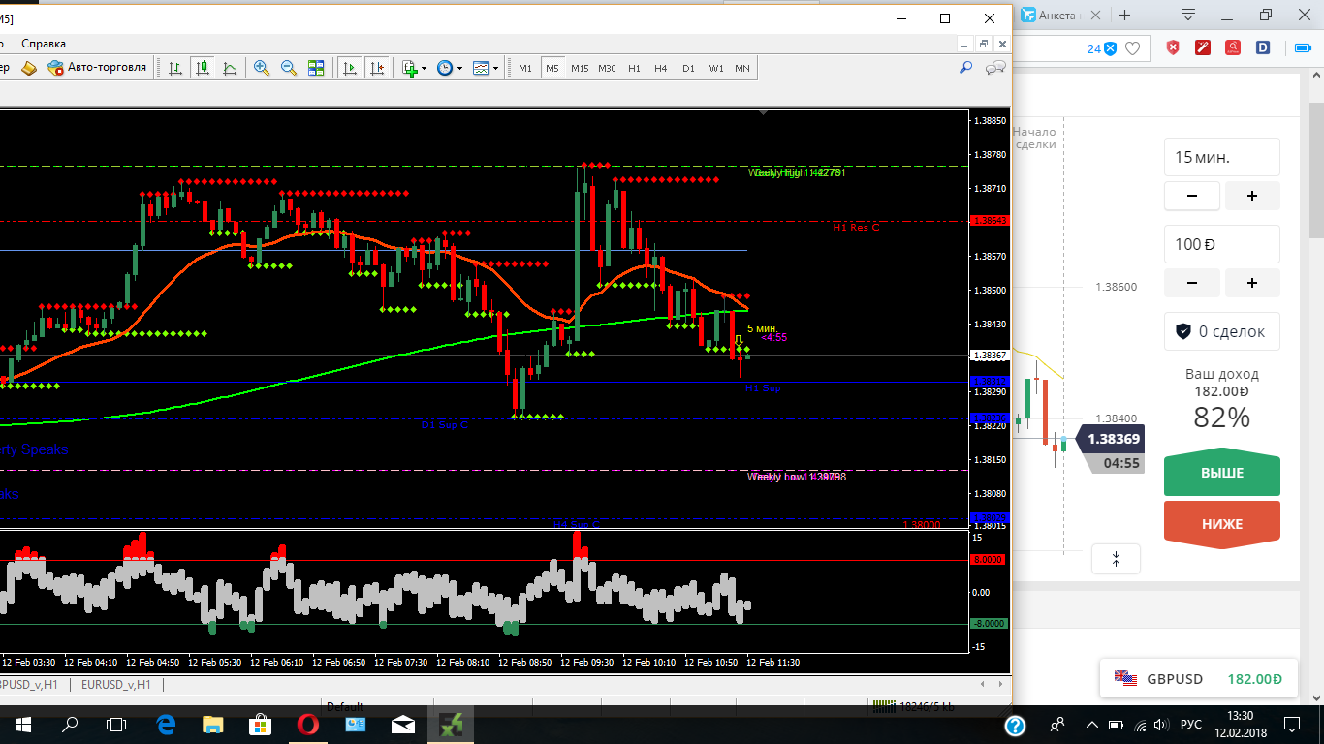Increase the 100 trade amount
Image resolution: width=1324 pixels, height=744 pixels.
(x=1252, y=283)
